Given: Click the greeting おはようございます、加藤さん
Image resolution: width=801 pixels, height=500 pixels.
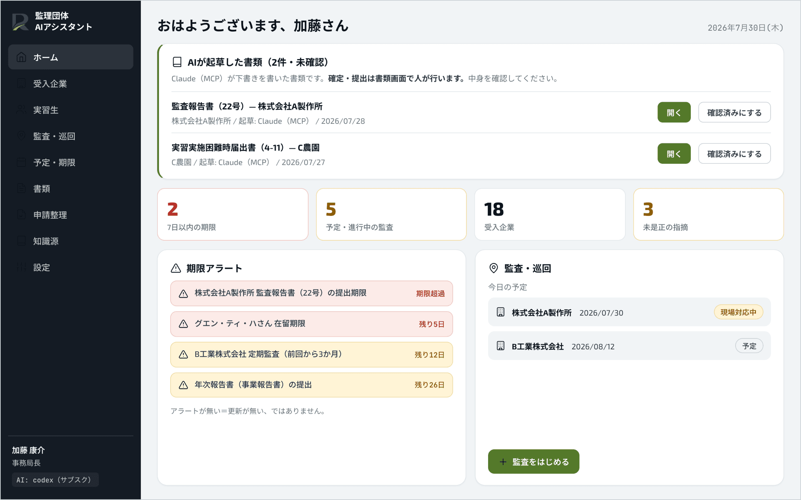Looking at the screenshot, I should click(253, 26).
